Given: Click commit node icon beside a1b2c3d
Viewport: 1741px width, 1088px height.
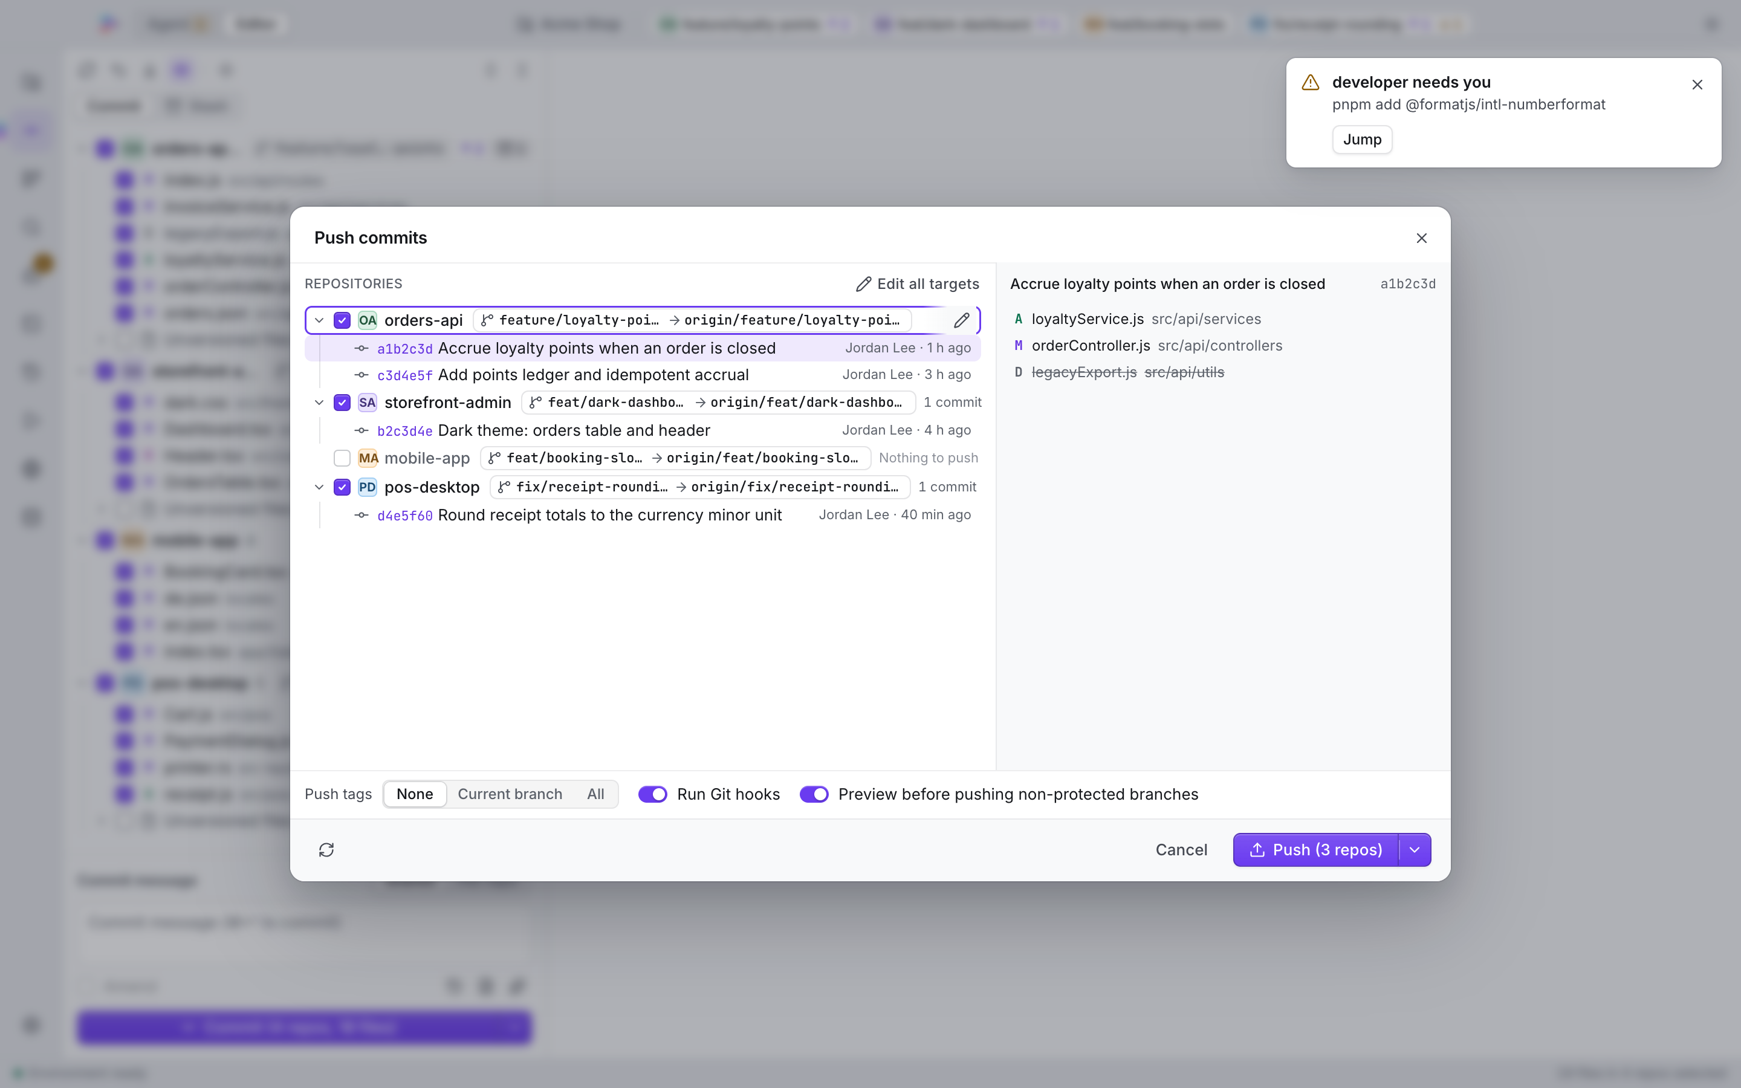Looking at the screenshot, I should 362,348.
